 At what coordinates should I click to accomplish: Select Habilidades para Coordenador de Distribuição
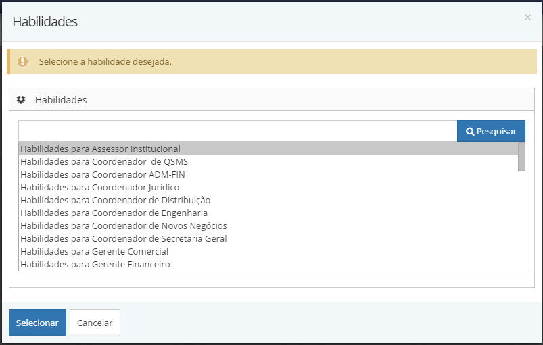pyautogui.click(x=268, y=200)
